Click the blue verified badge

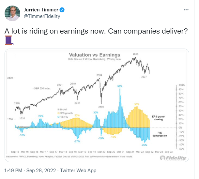[62, 10]
